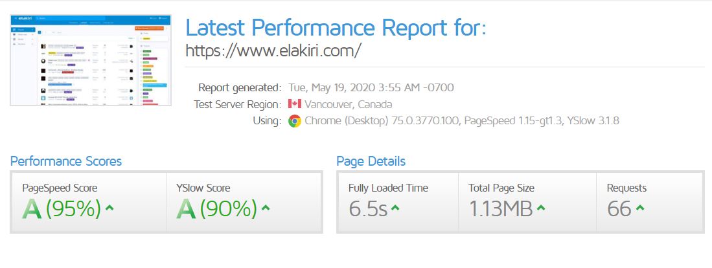This screenshot has height=268, width=712.
Task: Click the Canada flag icon
Action: (x=295, y=104)
